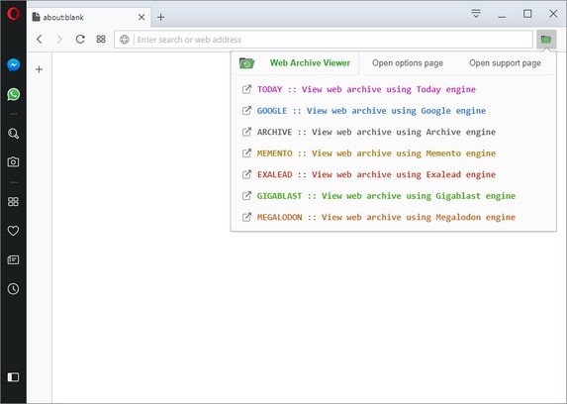Viewport: 567px width, 404px height.
Task: Click the plus button below the toolbar
Action: coord(39,69)
